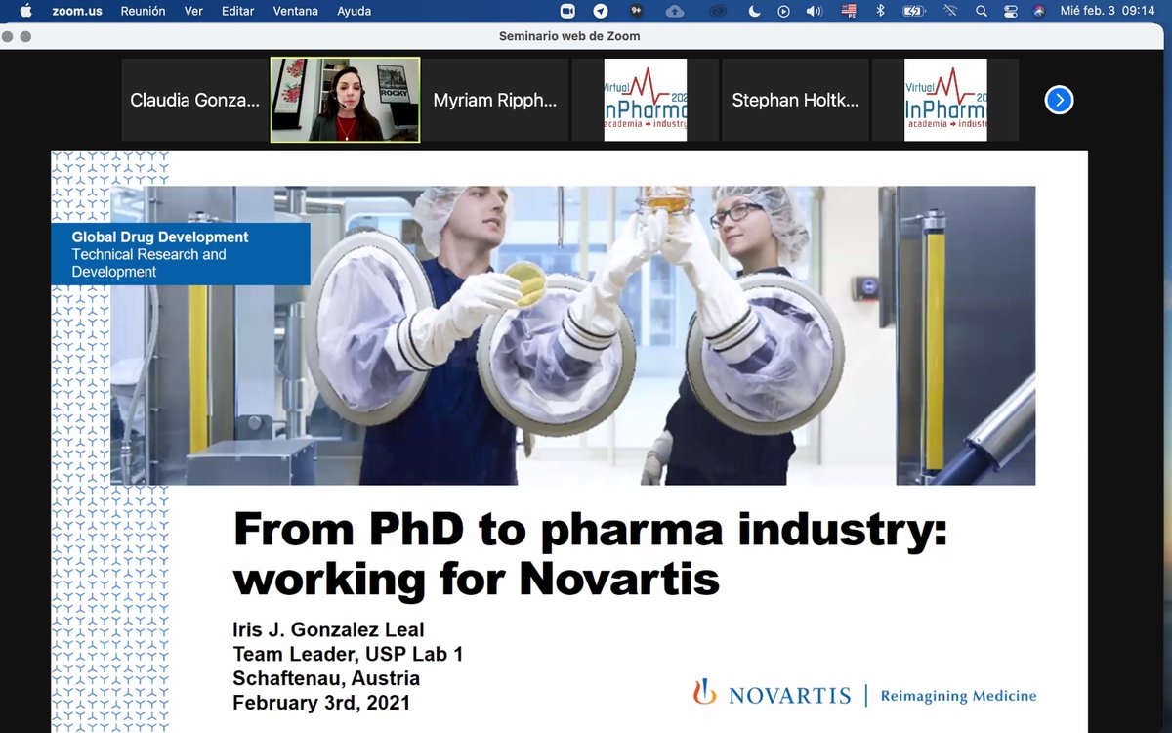Open the battery status icon
Screen dimensions: 1172x733
pos(913,11)
